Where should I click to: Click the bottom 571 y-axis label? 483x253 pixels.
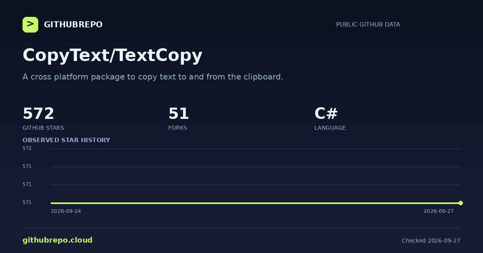27,202
